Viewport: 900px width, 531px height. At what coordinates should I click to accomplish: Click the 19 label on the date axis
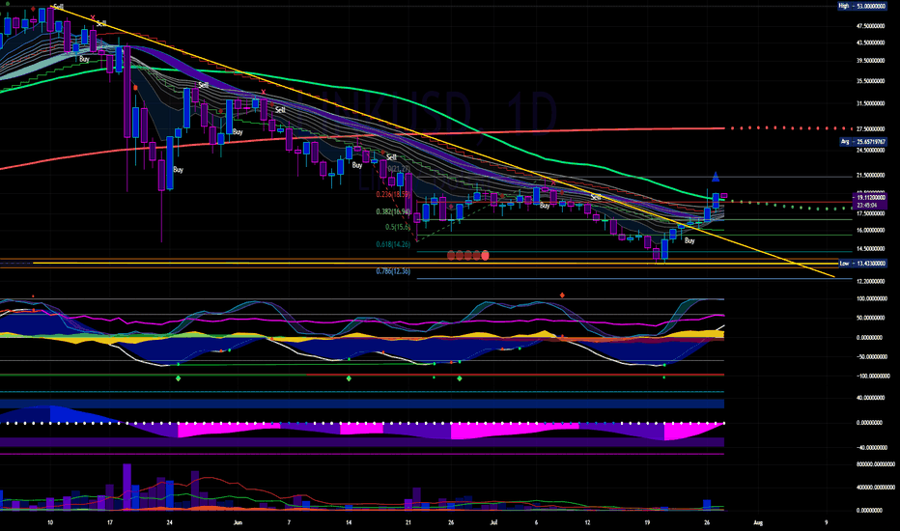click(647, 523)
